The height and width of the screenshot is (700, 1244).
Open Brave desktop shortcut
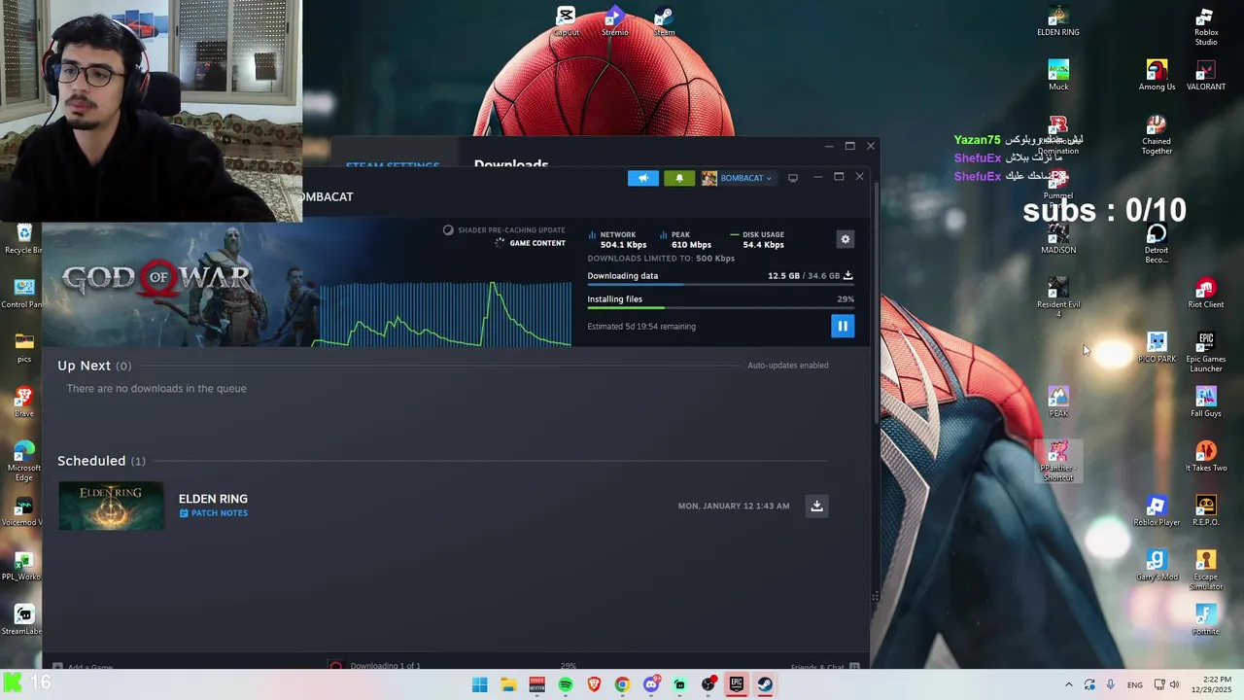[x=24, y=402]
